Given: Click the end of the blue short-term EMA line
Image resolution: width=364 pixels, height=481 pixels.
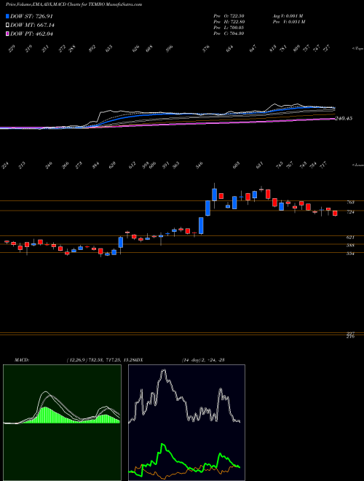Looking at the screenshot, I should [x=335, y=108].
